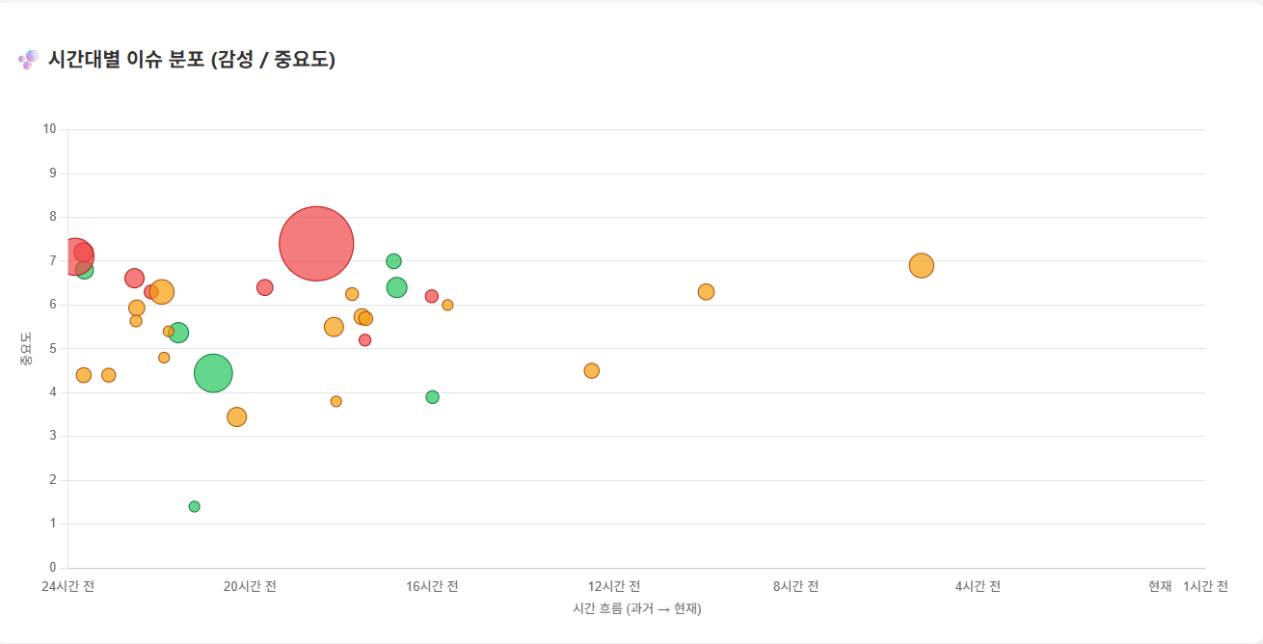Click the small orange bubble on the importance 6 gridline
The image size is (1263, 644).
pos(447,306)
